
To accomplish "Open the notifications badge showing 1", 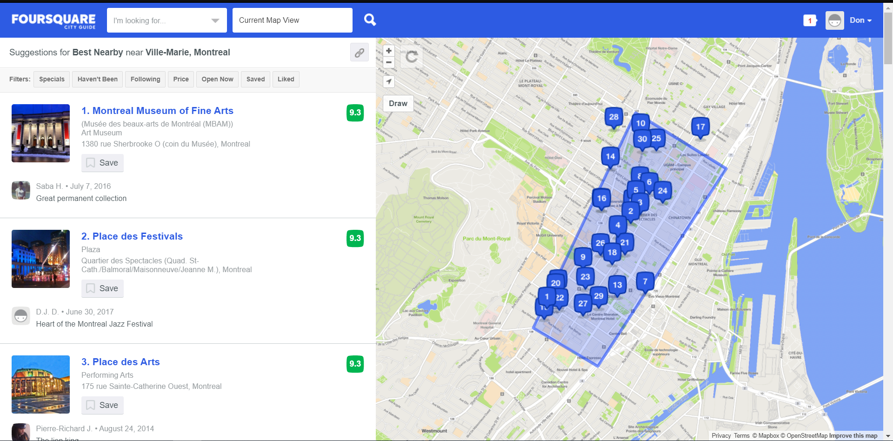I will tap(810, 20).
